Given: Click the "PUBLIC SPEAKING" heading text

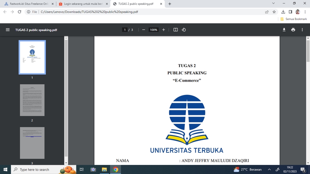Looking at the screenshot, I should click(x=187, y=73).
